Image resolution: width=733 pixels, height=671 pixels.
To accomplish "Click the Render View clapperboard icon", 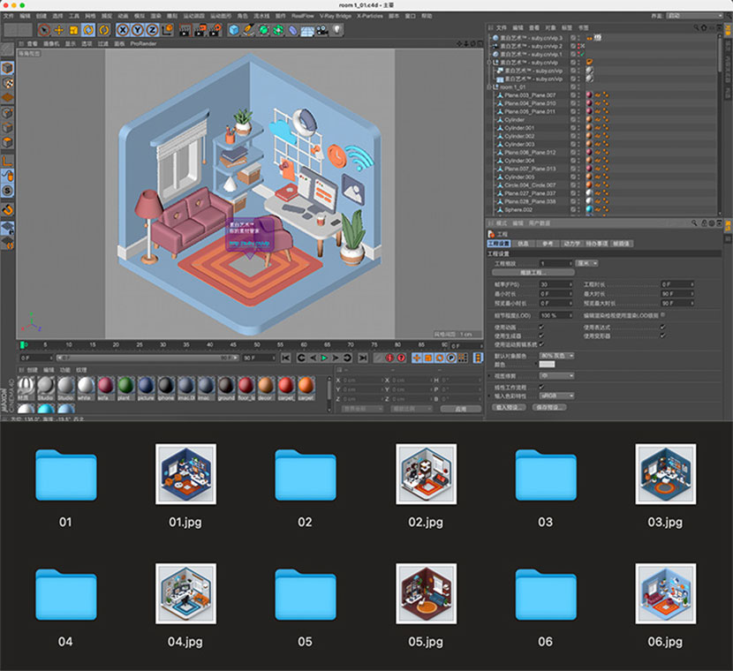I will 185,30.
